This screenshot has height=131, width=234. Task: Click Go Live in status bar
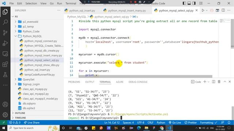[x=175, y=123]
